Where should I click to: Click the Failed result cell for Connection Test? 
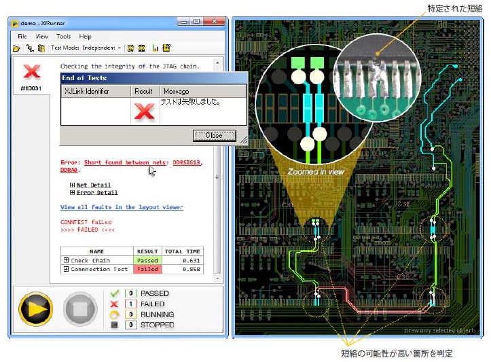point(147,270)
